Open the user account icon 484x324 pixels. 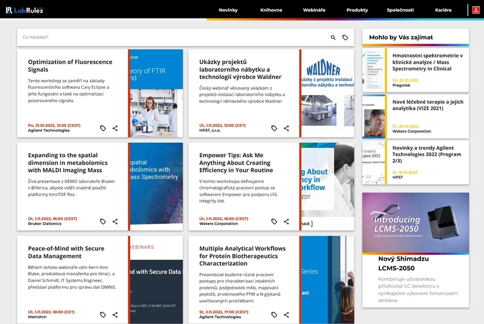tap(476, 10)
